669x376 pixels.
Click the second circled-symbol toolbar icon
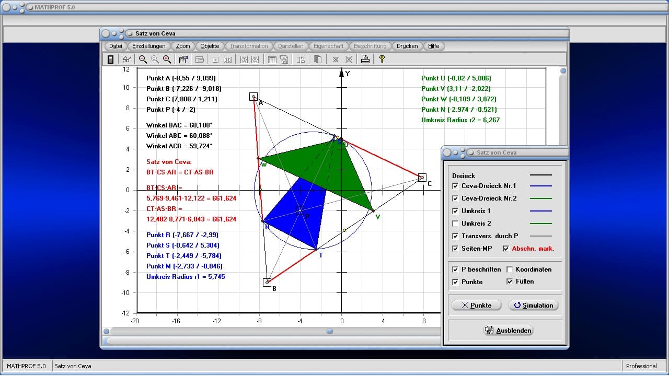click(255, 60)
